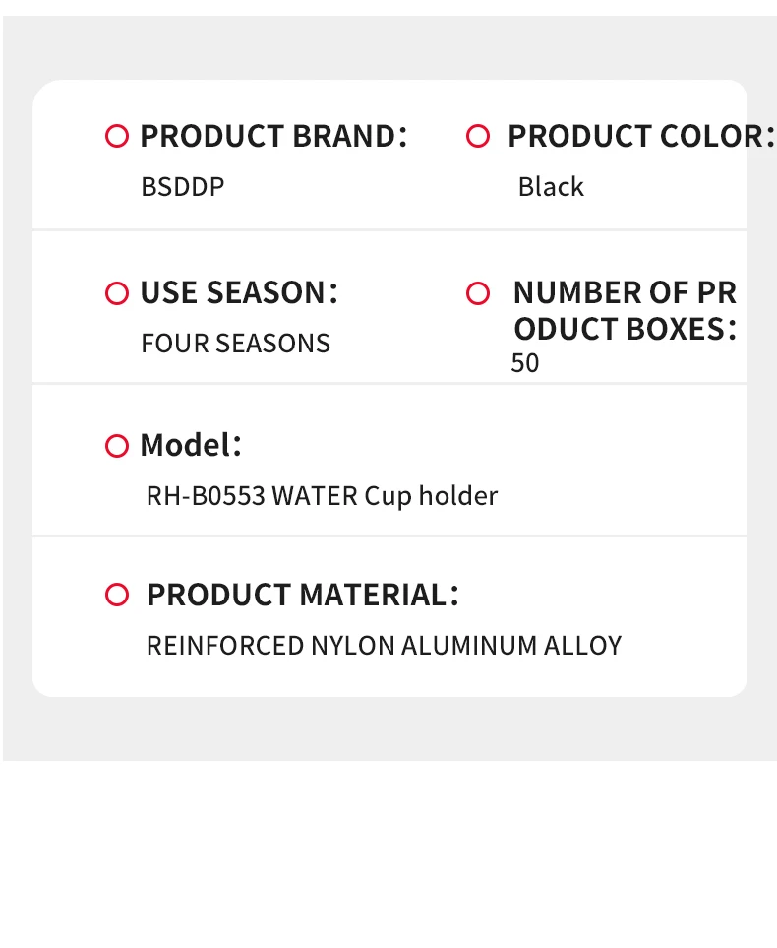Select the BSDDP brand value
This screenshot has width=777, height=948.
[183, 187]
